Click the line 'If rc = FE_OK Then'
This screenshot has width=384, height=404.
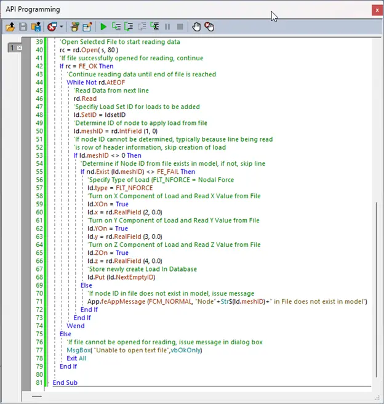coord(87,67)
